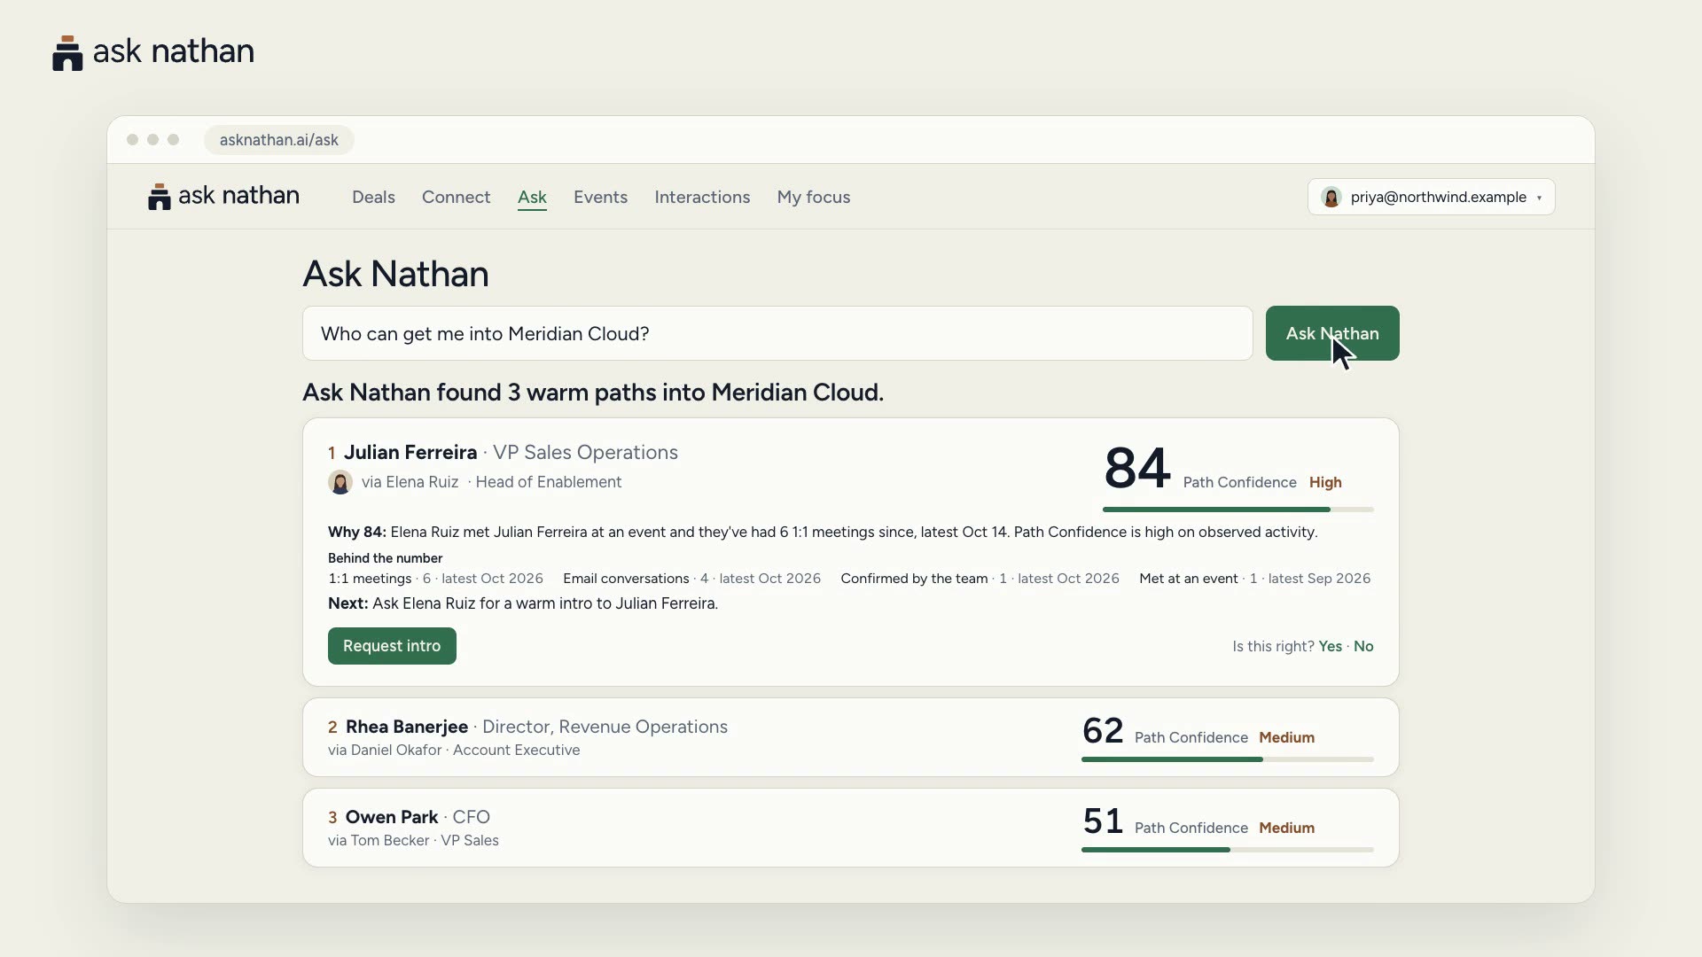Click the Email conversations stat
1702x957 pixels.
click(x=691, y=579)
